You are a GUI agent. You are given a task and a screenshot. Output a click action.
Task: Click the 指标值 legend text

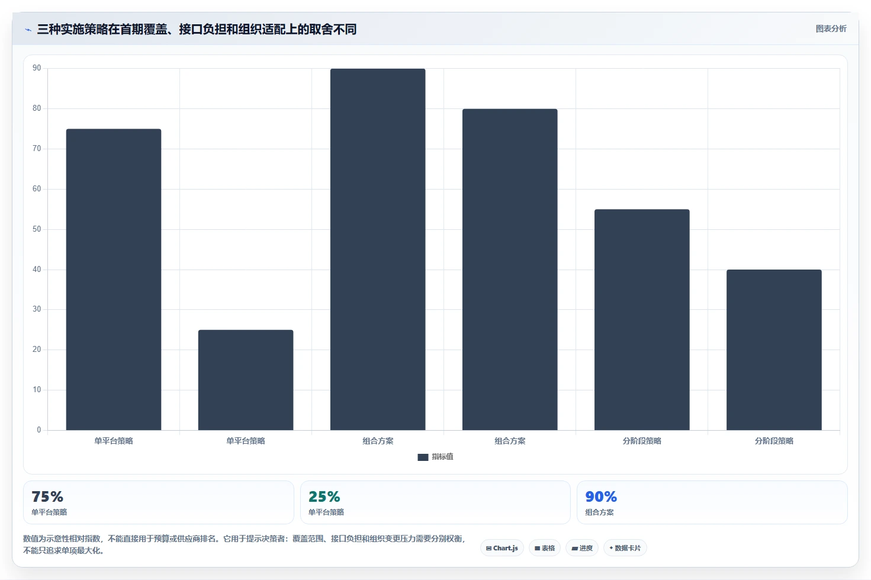[442, 457]
